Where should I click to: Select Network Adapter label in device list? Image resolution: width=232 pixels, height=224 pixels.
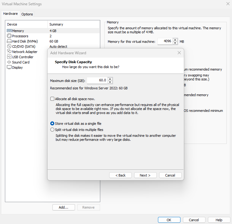[x=25, y=52]
